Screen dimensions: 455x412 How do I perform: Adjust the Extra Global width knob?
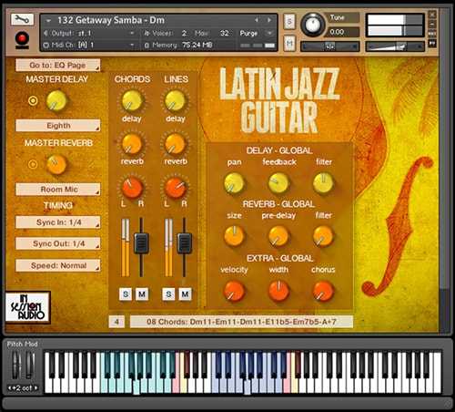(x=278, y=291)
